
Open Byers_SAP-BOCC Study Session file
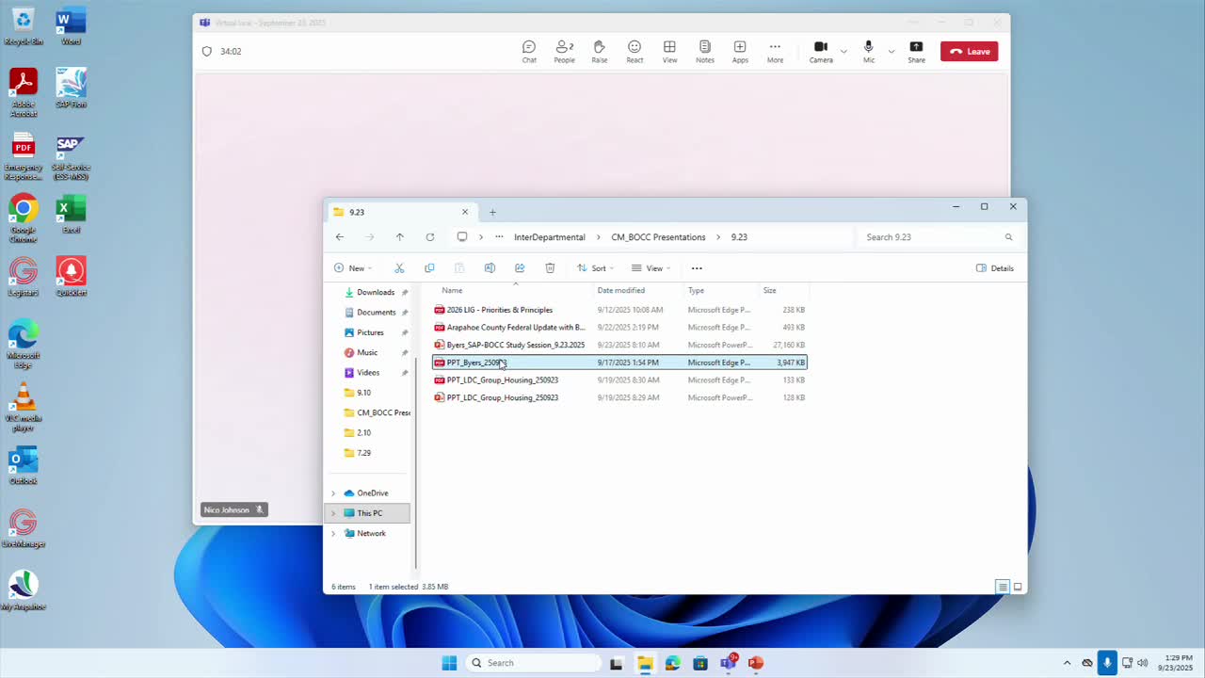(x=515, y=345)
